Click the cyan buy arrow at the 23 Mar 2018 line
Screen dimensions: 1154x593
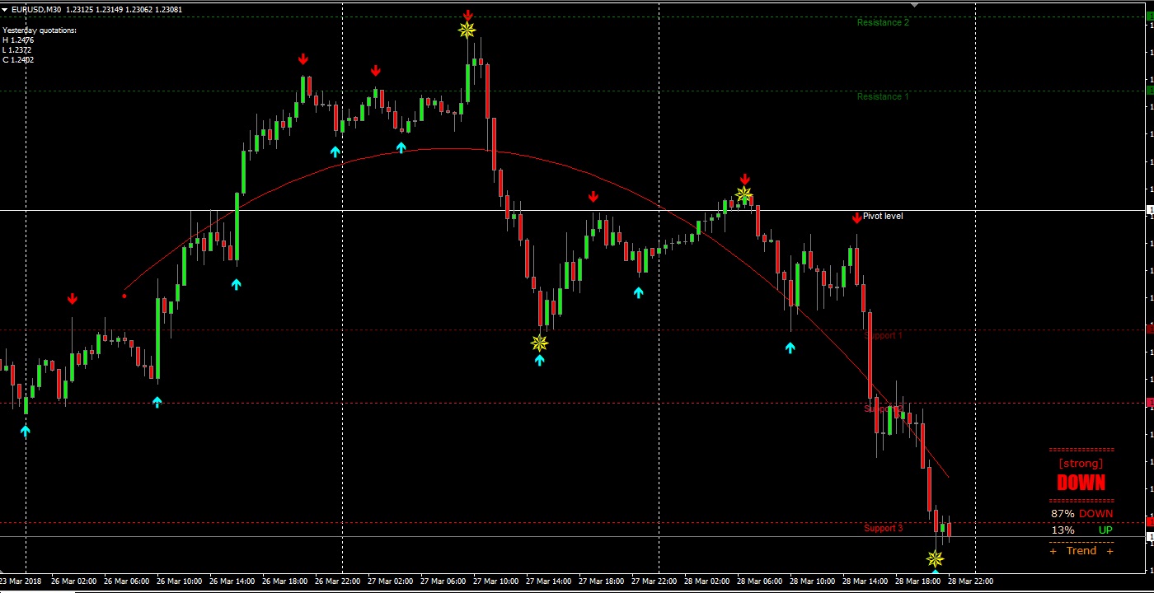[x=26, y=430]
